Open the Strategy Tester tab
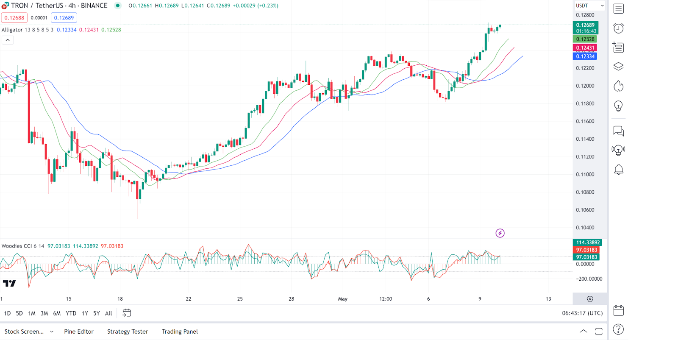This screenshot has width=678, height=340. tap(128, 332)
